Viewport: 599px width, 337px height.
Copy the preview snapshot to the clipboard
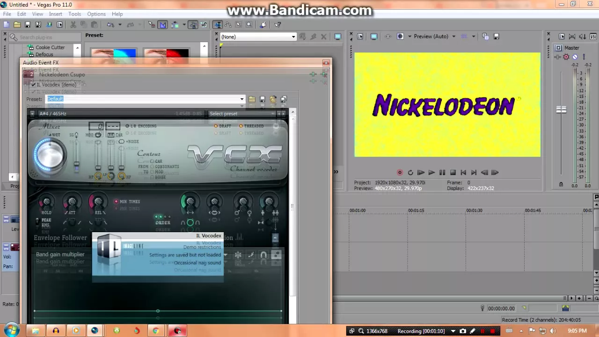[485, 37]
